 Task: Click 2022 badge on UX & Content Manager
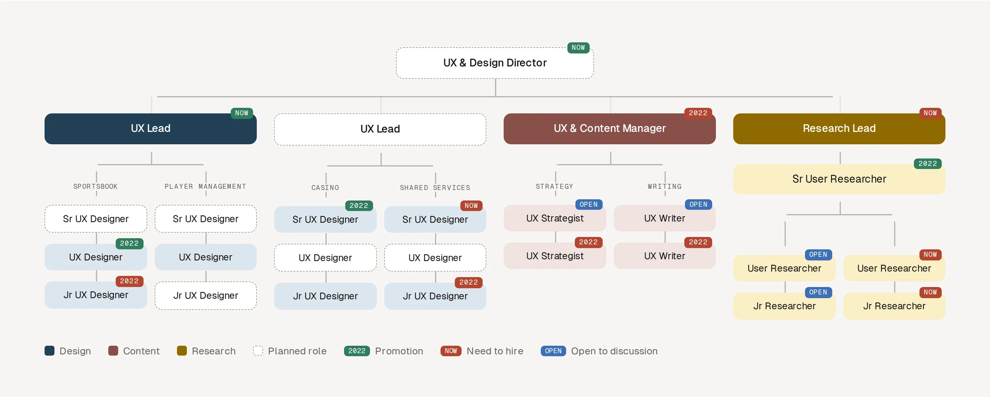click(x=698, y=113)
